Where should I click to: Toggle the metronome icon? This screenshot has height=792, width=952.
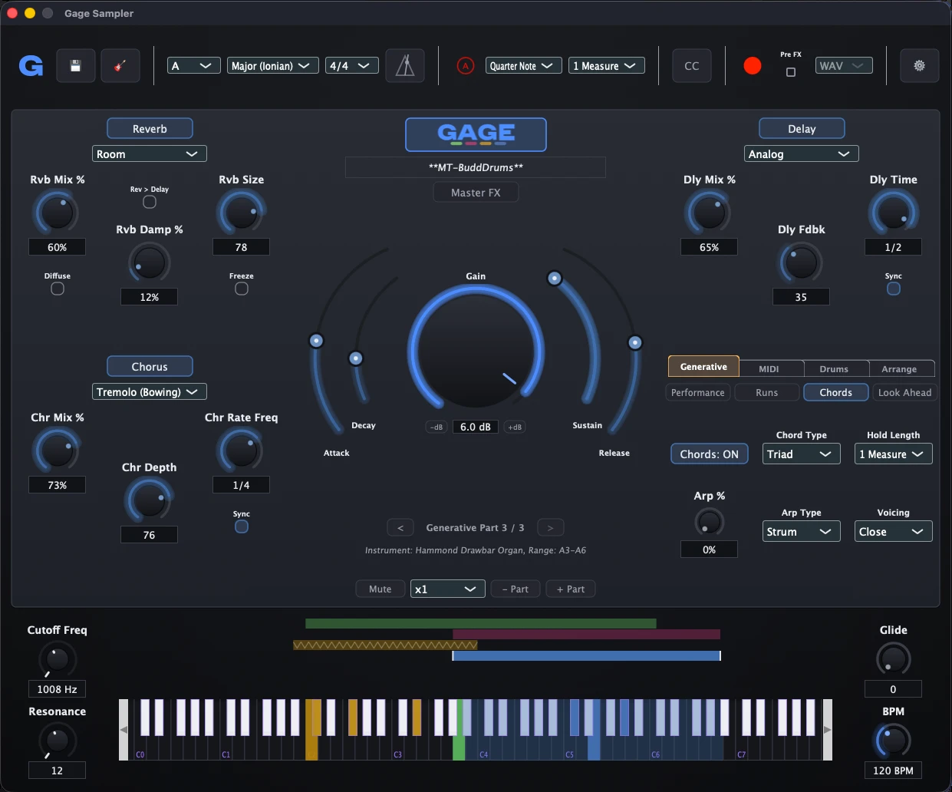(x=405, y=66)
